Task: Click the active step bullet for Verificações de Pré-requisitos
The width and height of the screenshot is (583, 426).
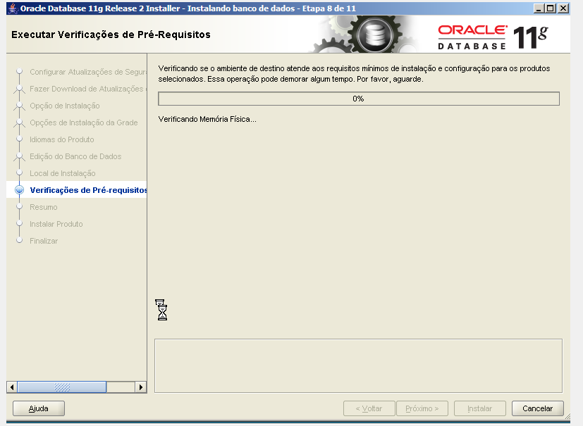Action: [x=19, y=190]
